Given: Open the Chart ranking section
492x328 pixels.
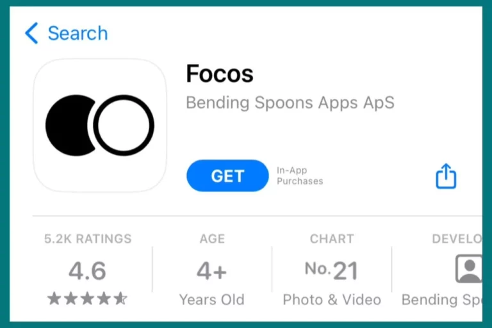Looking at the screenshot, I should (x=332, y=239).
